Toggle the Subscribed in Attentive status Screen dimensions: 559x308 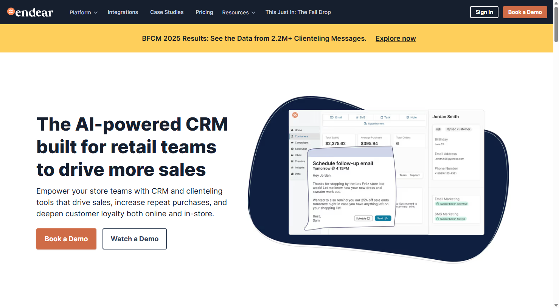pyautogui.click(x=451, y=203)
